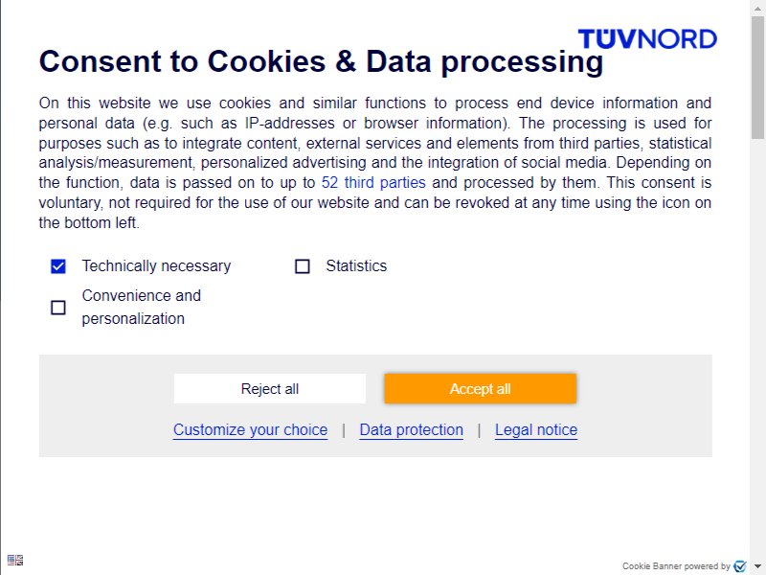The height and width of the screenshot is (575, 766).
Task: Click the scrollbar down arrow
Action: (x=757, y=566)
